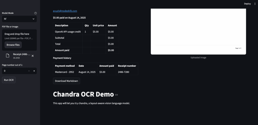The width and height of the screenshot is (258, 125).
Task: Click the OpenAI API usage credit cell
Action: coord(68,32)
